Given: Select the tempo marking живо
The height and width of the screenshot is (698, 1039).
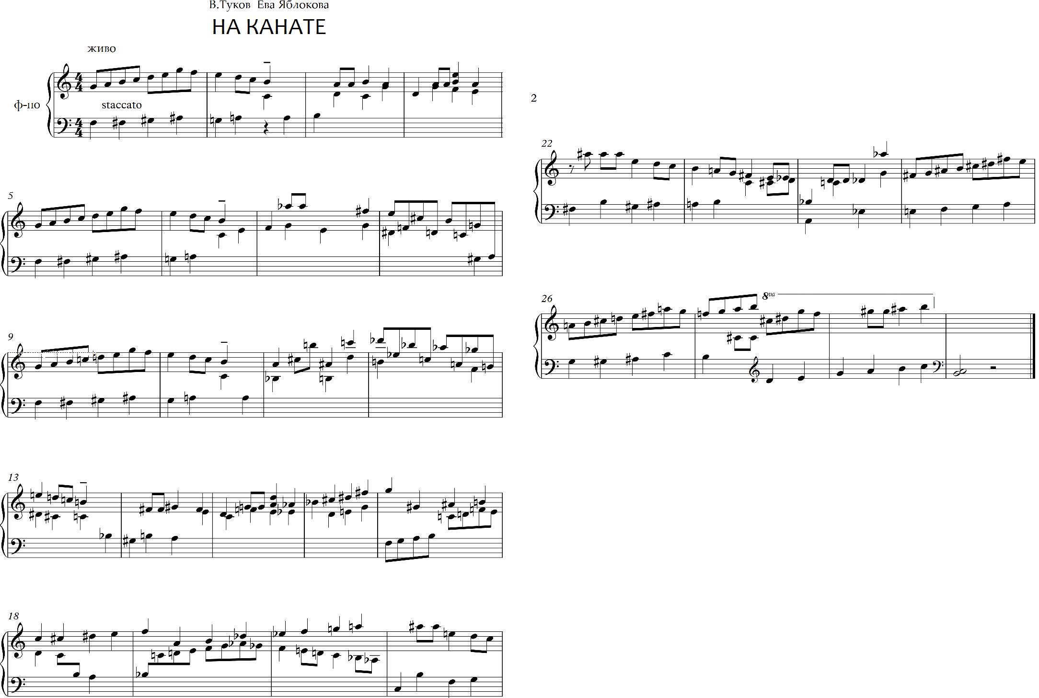Looking at the screenshot, I should click(x=102, y=48).
